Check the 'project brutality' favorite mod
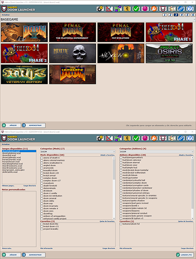Image resolution: width=196 pixels, height=259 pixels. (42, 229)
